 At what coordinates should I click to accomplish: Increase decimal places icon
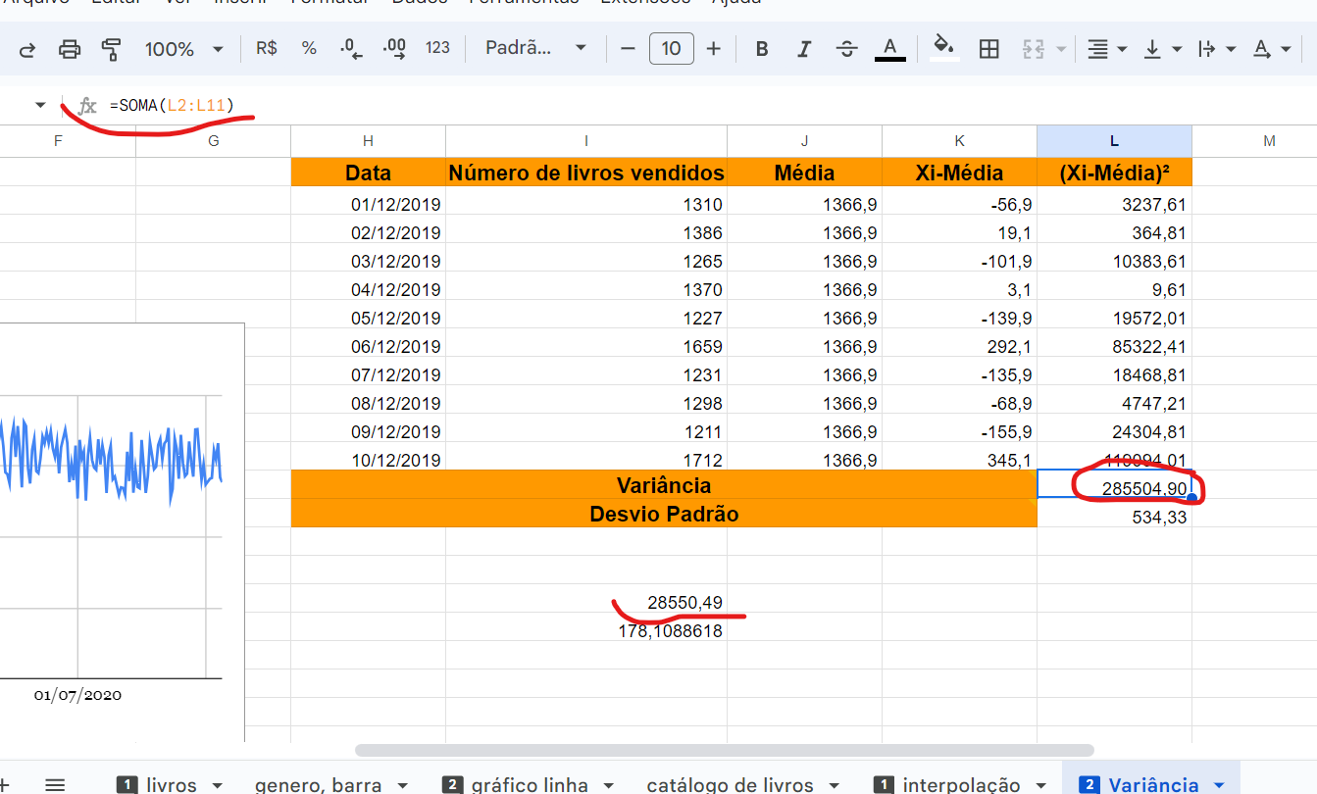click(x=394, y=48)
